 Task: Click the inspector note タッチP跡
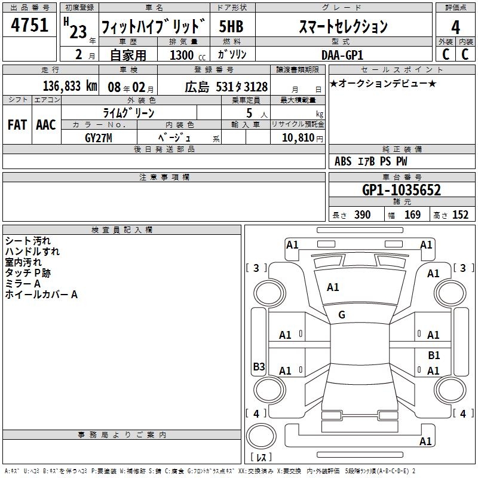click(27, 273)
